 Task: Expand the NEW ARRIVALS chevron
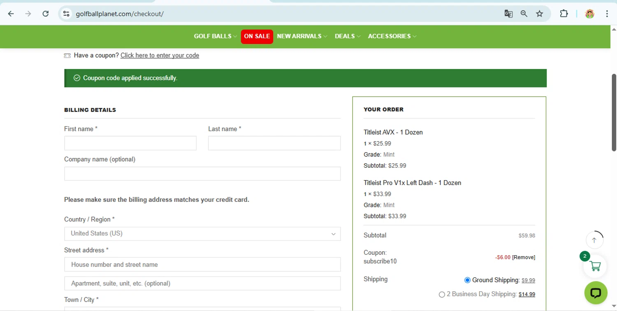pos(325,37)
